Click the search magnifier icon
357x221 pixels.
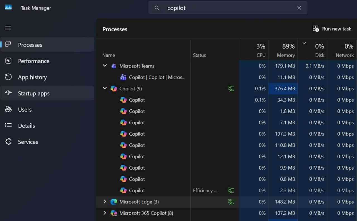tap(157, 8)
